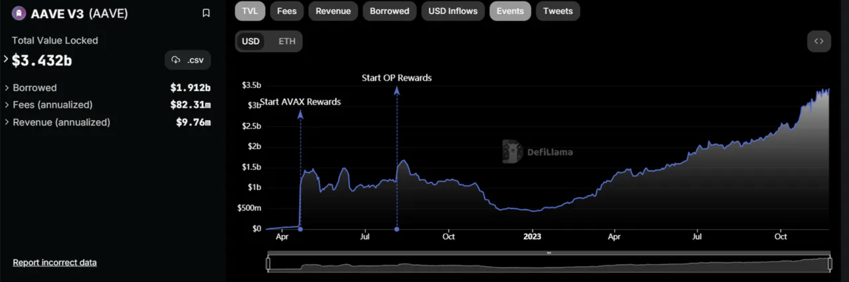Click the $1.912b borrowed value

pos(190,88)
